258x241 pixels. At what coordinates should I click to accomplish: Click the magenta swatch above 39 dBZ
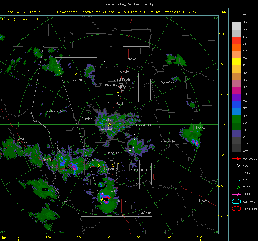(x=236, y=91)
